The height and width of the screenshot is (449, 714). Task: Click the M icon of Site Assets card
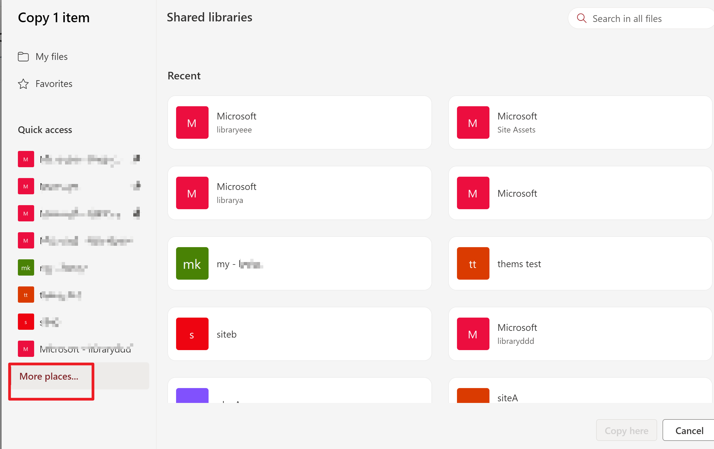[473, 122]
